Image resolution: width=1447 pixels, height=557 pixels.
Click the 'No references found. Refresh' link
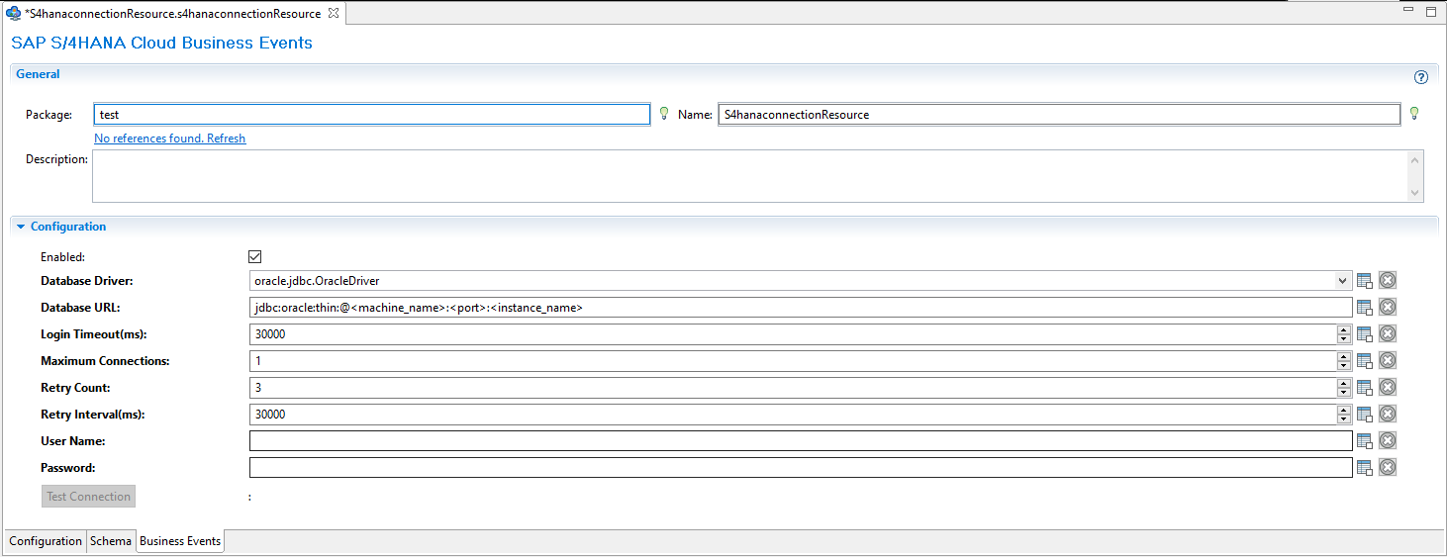pyautogui.click(x=169, y=139)
